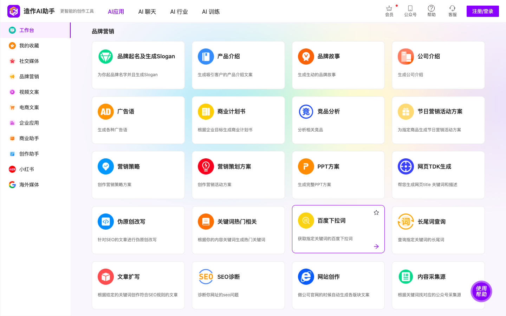Select 创作助手 in the sidebar

35,154
